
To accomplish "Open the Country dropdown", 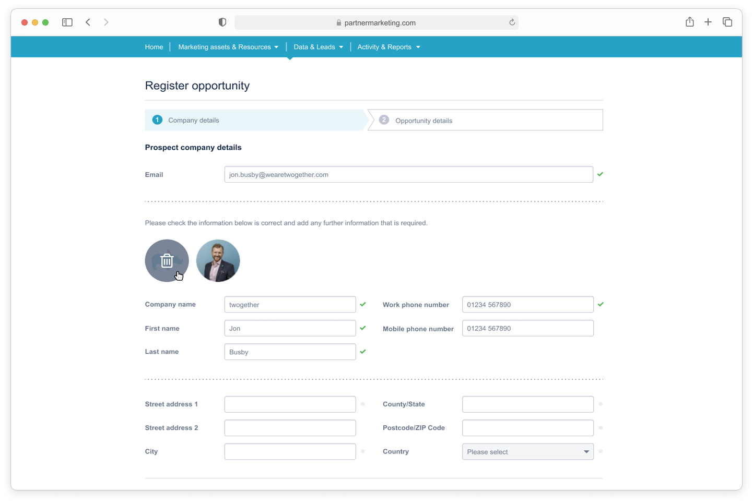I will [527, 452].
